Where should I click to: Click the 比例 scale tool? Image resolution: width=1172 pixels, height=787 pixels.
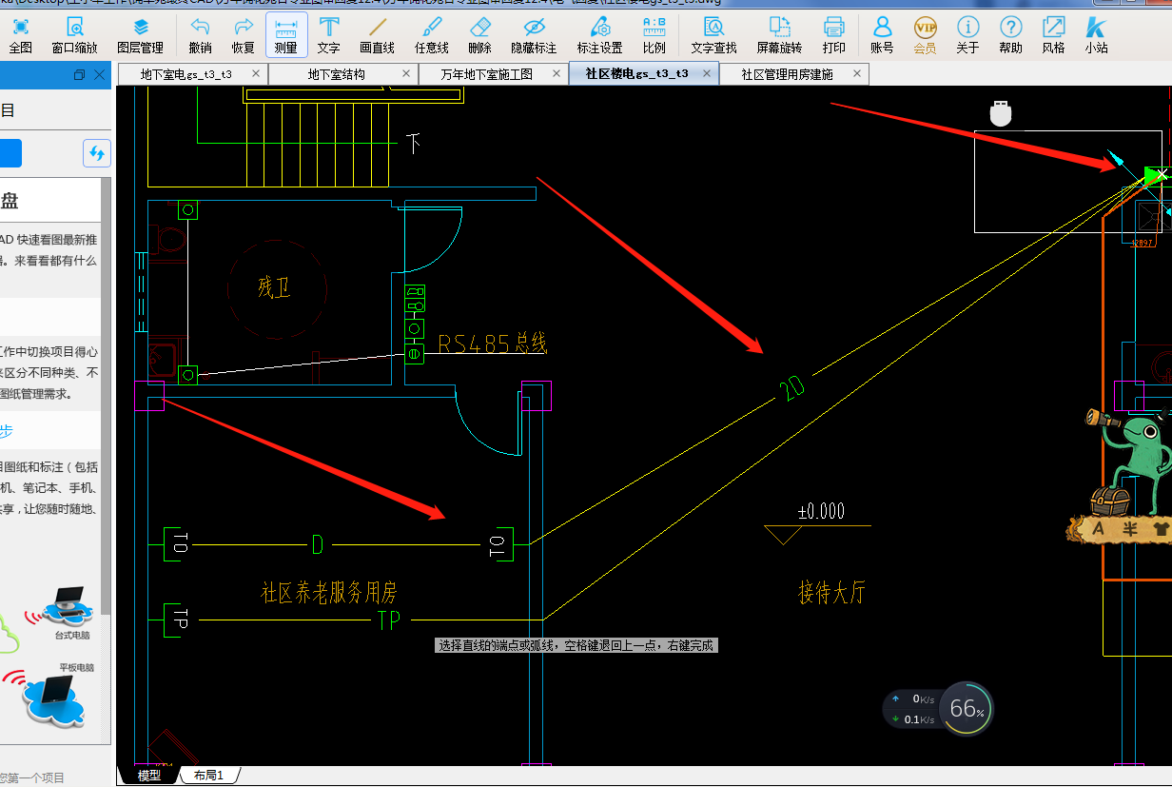pos(654,35)
